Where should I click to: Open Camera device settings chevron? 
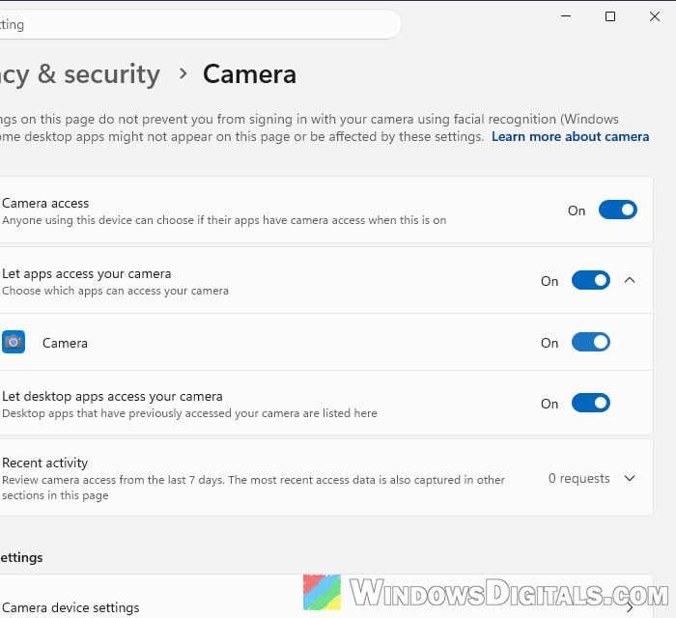pyautogui.click(x=630, y=607)
